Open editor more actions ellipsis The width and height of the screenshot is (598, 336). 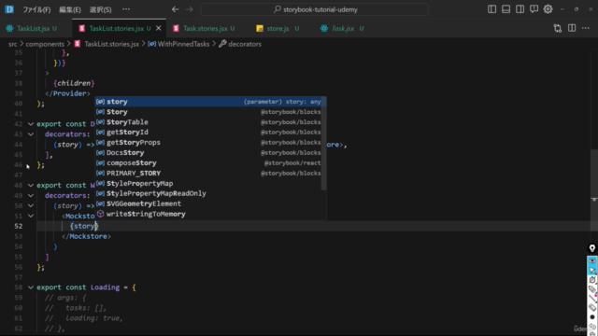pos(586,28)
